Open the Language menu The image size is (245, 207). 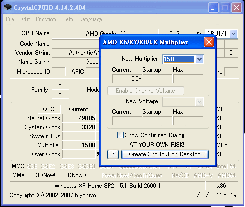coord(90,19)
